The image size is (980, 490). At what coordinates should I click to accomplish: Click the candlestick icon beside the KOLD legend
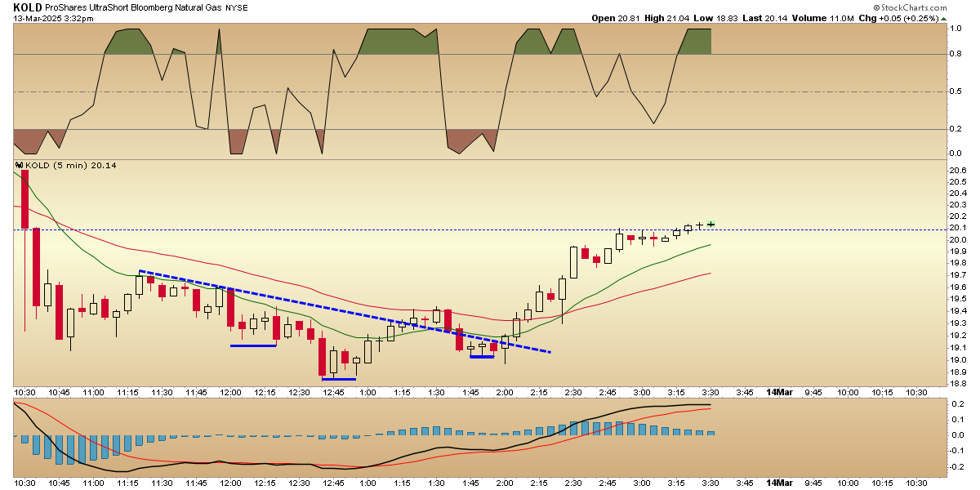(x=20, y=165)
